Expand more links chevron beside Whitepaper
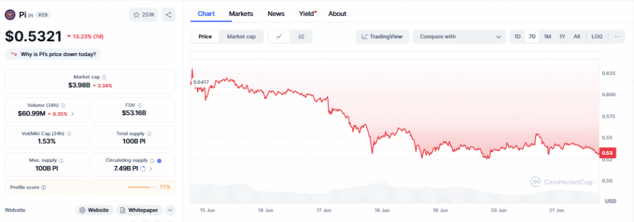 (x=170, y=210)
